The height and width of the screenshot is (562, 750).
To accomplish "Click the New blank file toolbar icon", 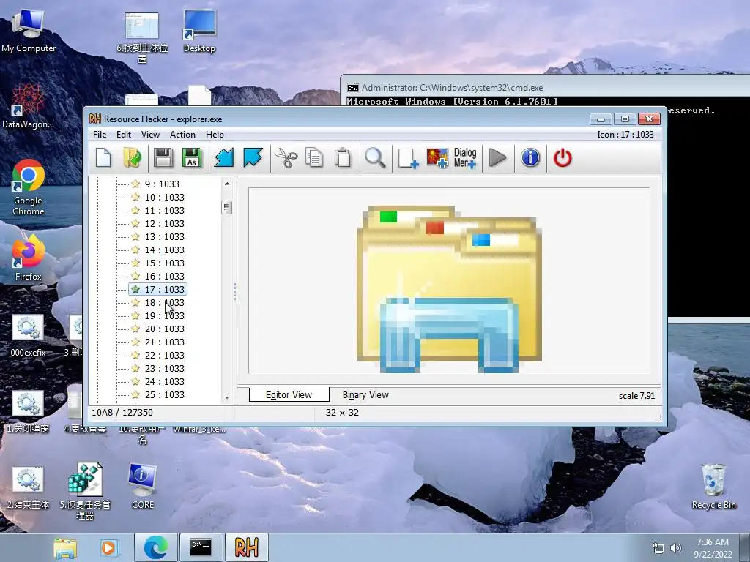I will (x=103, y=158).
